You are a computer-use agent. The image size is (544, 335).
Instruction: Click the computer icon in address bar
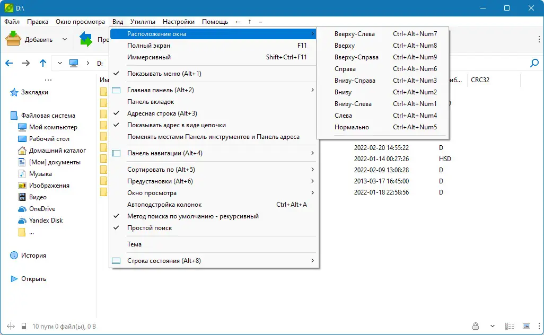[74, 63]
